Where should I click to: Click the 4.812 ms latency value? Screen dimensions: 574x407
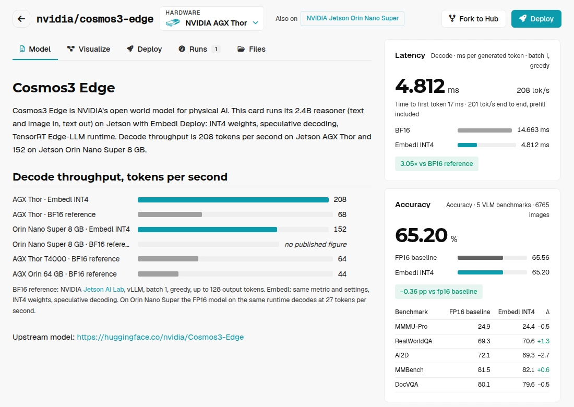point(427,86)
